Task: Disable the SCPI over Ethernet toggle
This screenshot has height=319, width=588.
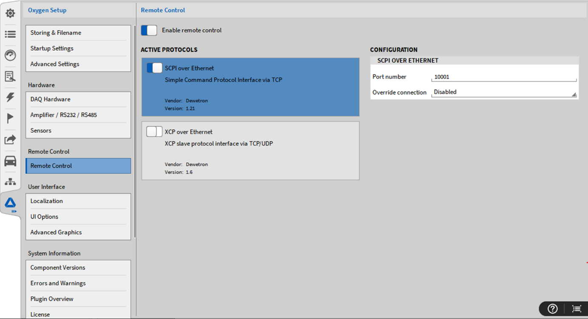Action: 154,68
